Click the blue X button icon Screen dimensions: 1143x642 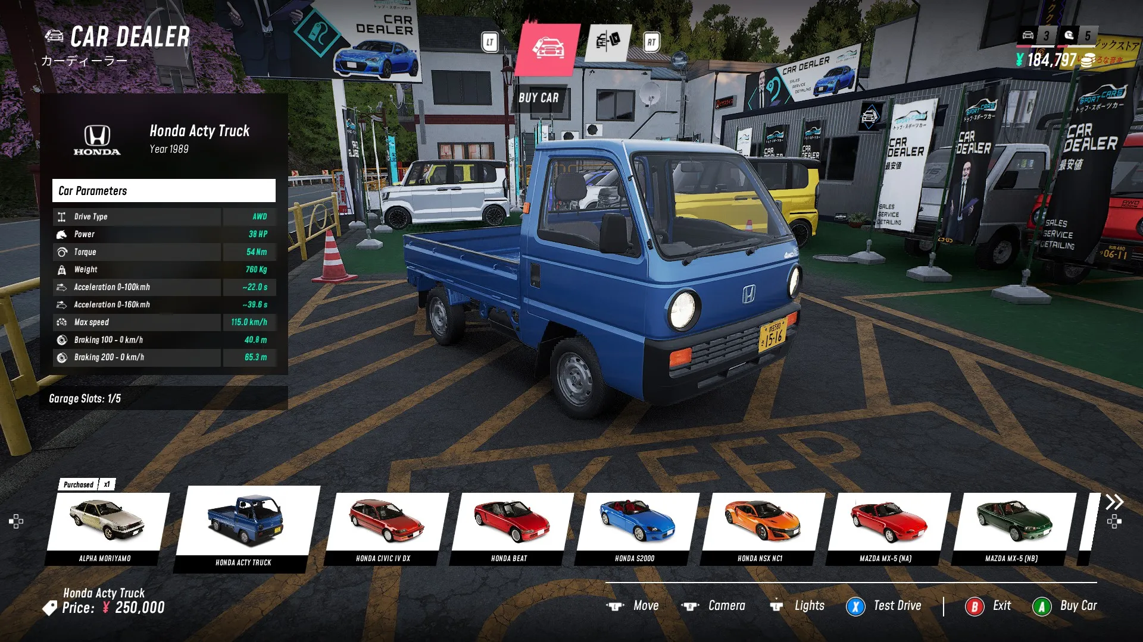pos(855,606)
